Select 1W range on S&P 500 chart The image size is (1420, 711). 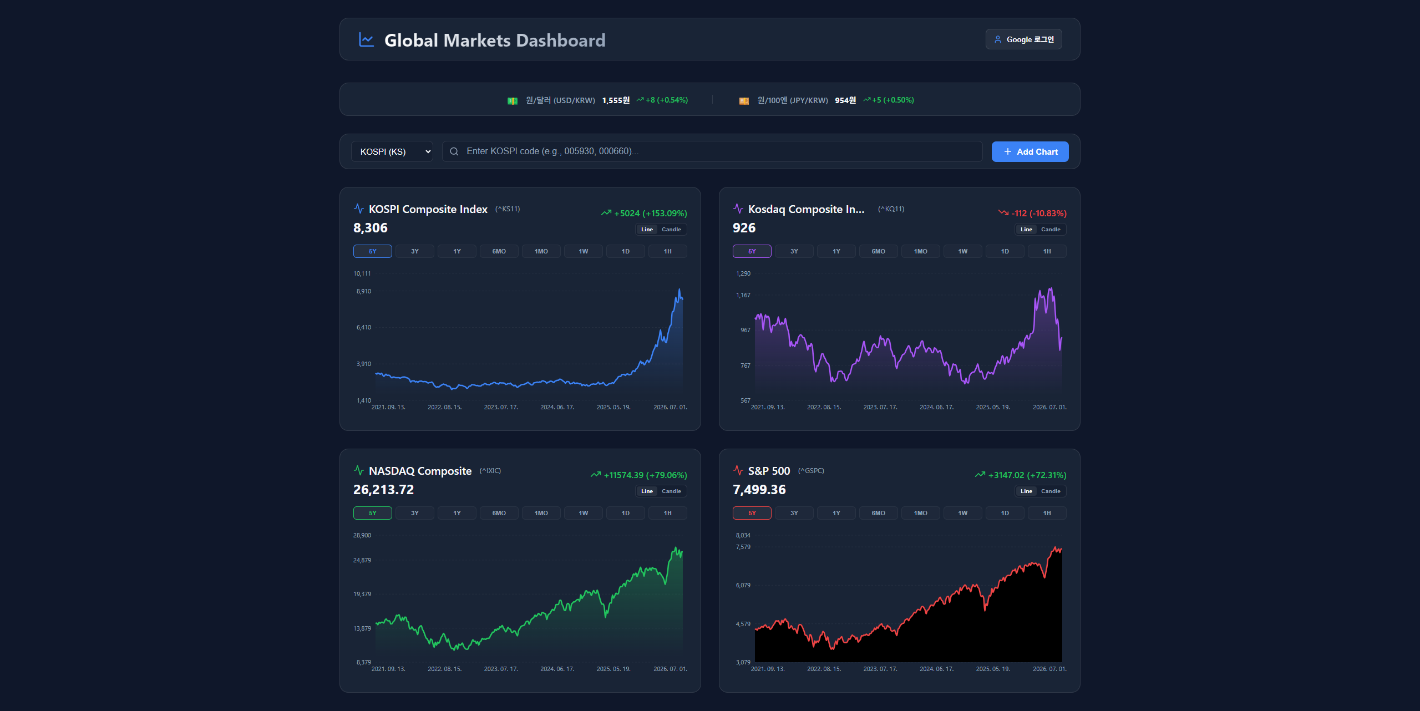(x=963, y=513)
